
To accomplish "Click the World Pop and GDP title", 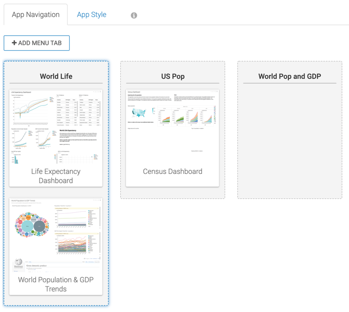I will [x=290, y=76].
